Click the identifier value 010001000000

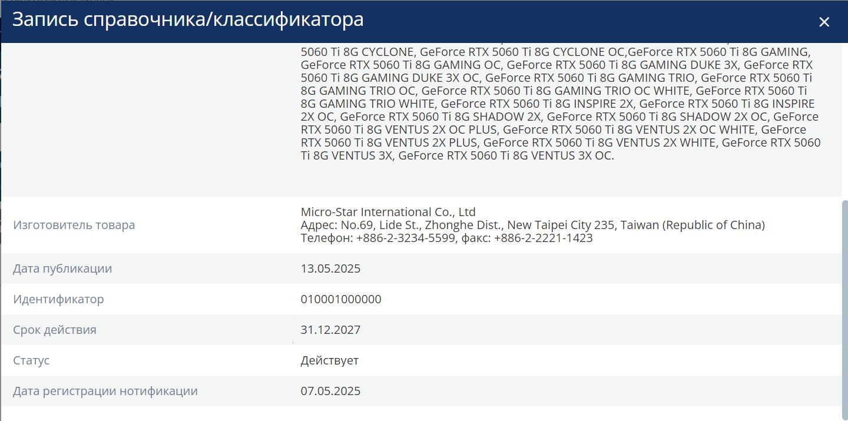click(341, 299)
